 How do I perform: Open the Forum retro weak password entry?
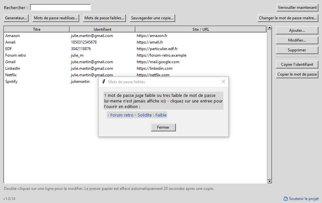click(137, 115)
